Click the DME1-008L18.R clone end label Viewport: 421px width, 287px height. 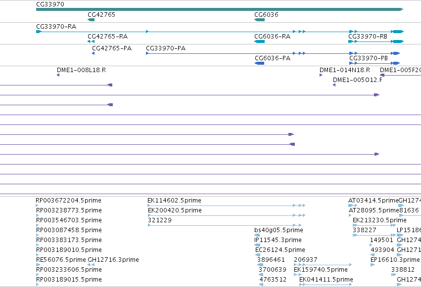pos(81,70)
